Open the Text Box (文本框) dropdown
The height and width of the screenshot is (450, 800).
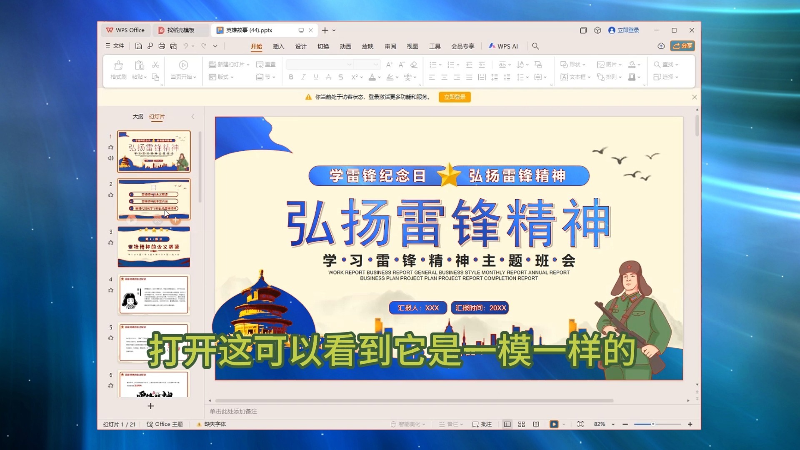click(575, 77)
